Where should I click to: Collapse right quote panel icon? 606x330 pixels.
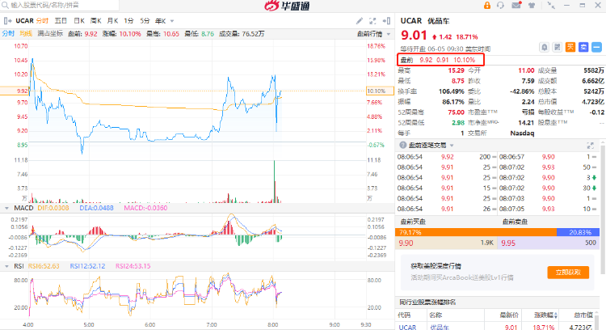coord(386,21)
